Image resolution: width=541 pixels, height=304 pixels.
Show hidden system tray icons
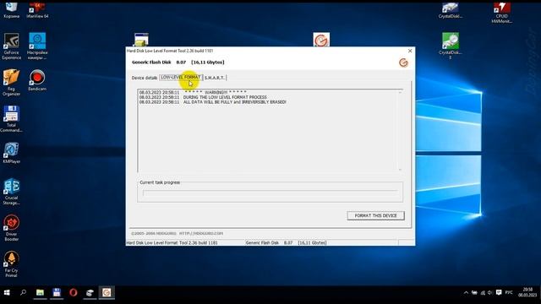coord(466,293)
